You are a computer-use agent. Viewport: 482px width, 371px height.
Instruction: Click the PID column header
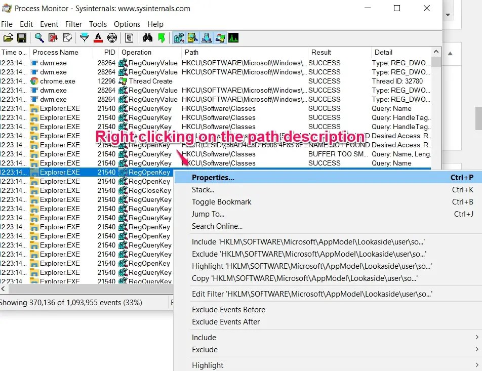point(105,52)
